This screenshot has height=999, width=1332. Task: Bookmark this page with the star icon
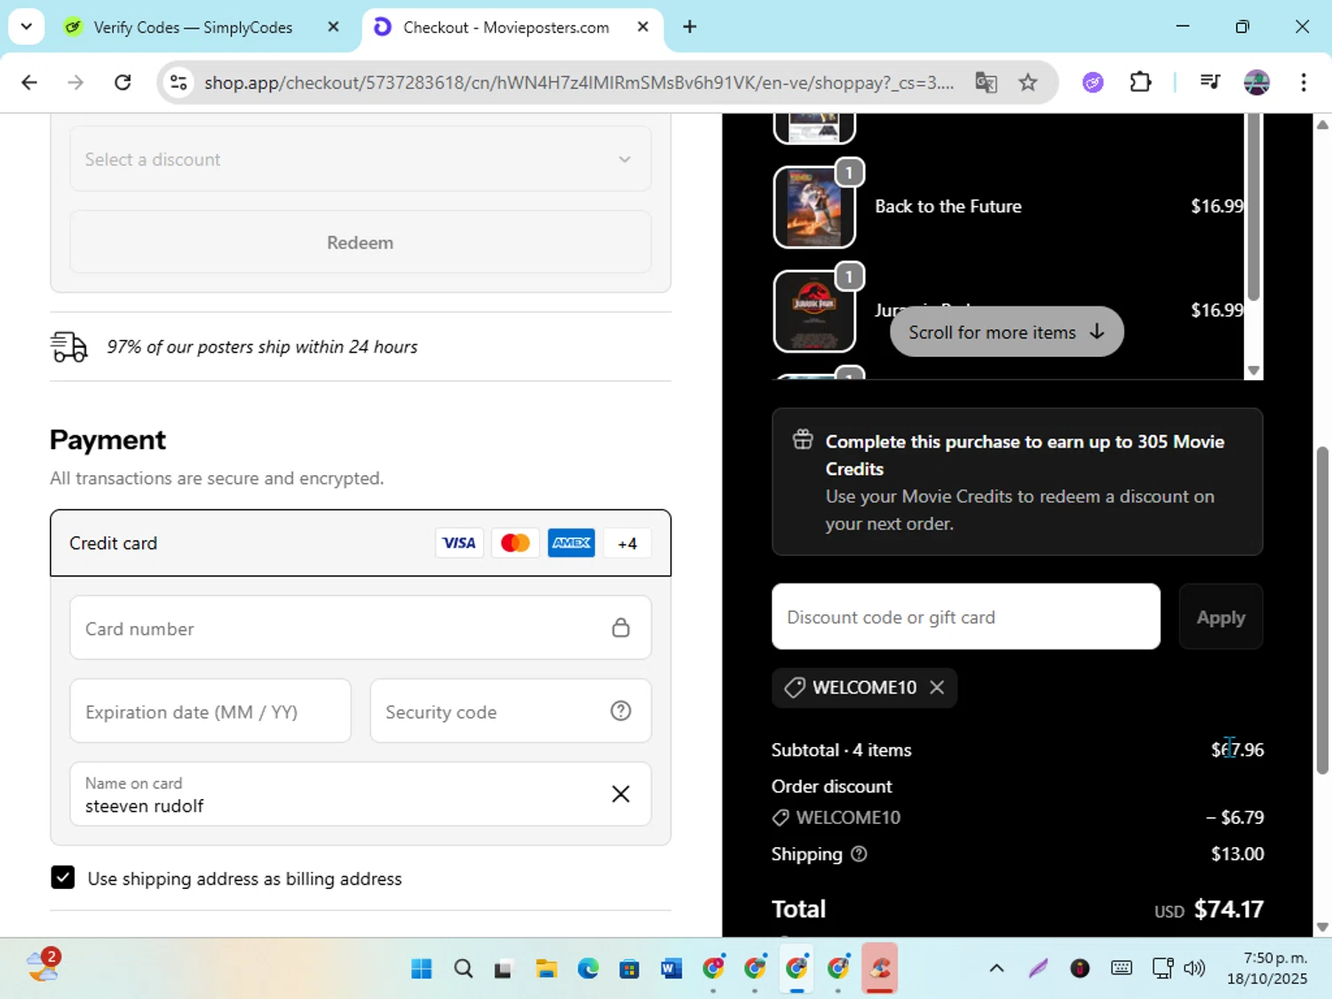[x=1028, y=83]
